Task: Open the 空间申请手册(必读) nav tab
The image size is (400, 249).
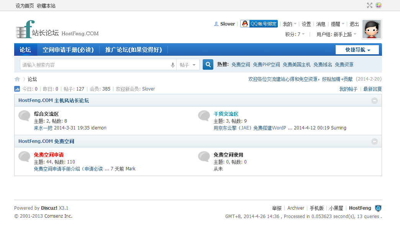Action: (68, 50)
